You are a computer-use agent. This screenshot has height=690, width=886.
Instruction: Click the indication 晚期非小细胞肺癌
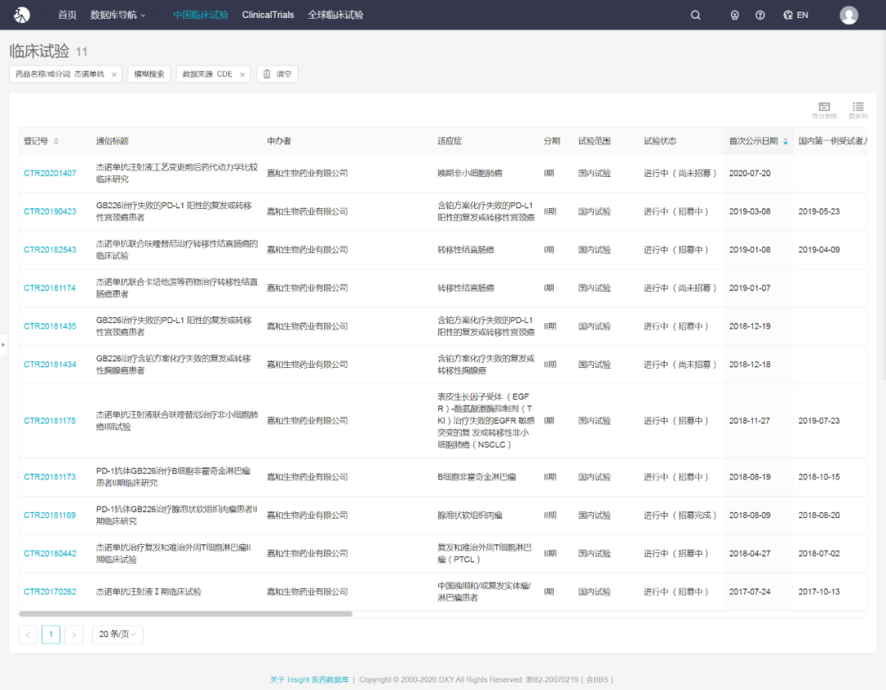[470, 174]
